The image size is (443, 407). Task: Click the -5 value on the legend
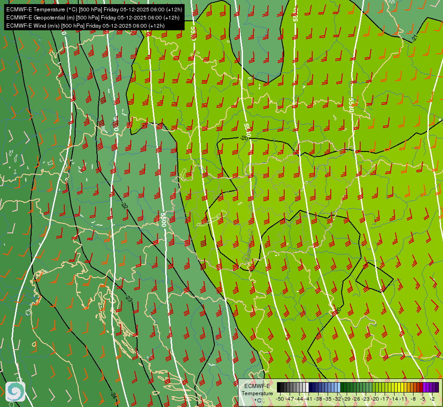tap(423, 399)
